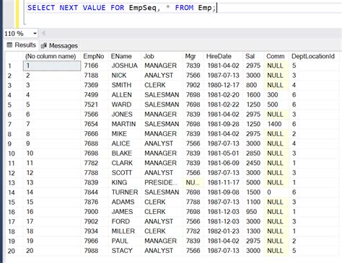Click the TURNER name cell
Viewport: 342px width, 263px height.
pyautogui.click(x=125, y=192)
